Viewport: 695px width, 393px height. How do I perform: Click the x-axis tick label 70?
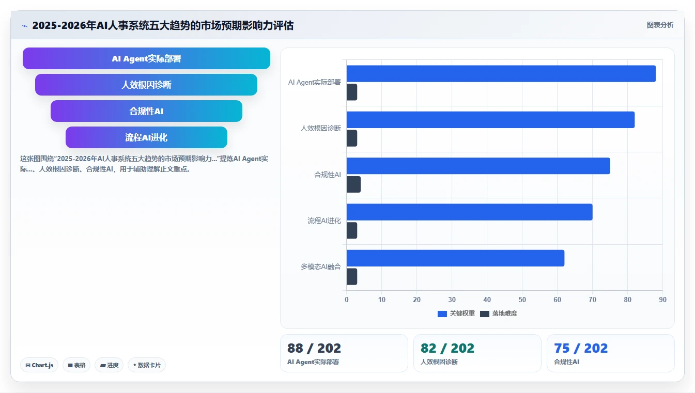point(593,300)
